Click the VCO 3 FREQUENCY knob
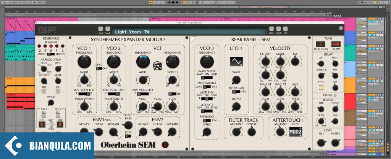Screen dimensions: 391x159 pyautogui.click(x=207, y=62)
